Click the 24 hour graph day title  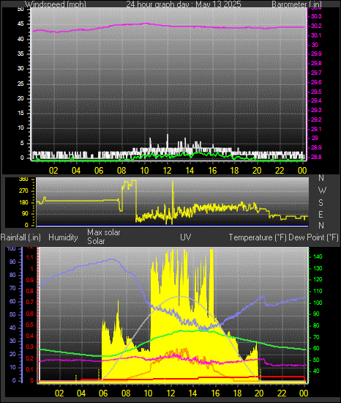184,4
